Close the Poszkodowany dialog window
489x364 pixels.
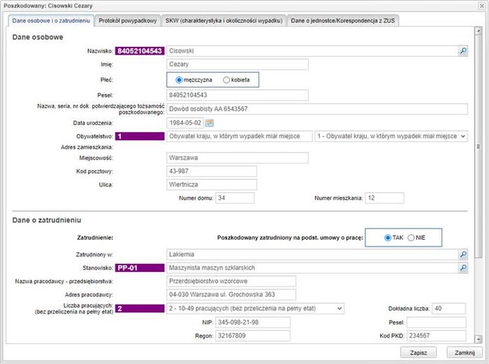click(x=460, y=353)
